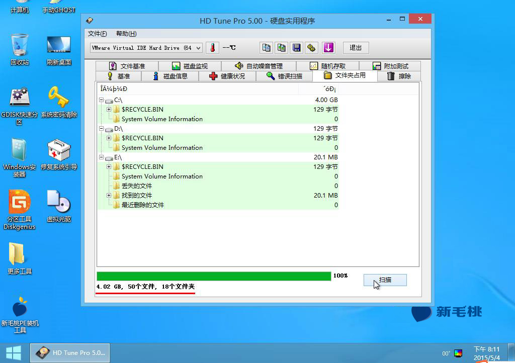Click the scan summary text starting with 4.02 GB
Screen dimensions: 515x363
pos(145,287)
